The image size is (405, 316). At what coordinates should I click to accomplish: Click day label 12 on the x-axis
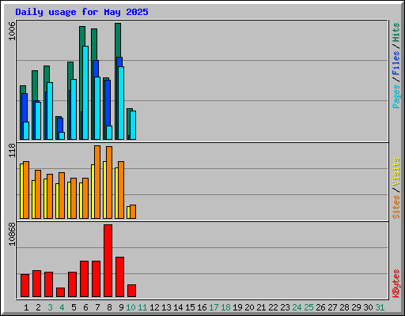click(x=154, y=307)
